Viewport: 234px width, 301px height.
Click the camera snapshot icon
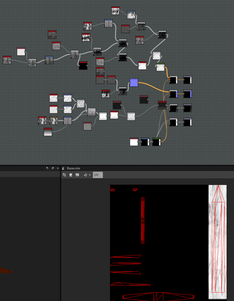(77, 175)
